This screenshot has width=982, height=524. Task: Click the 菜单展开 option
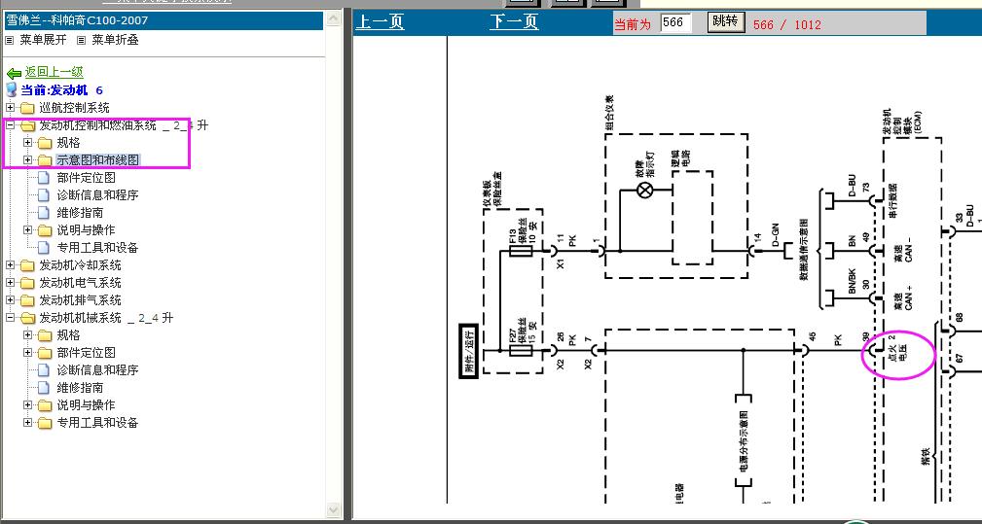pyautogui.click(x=43, y=40)
